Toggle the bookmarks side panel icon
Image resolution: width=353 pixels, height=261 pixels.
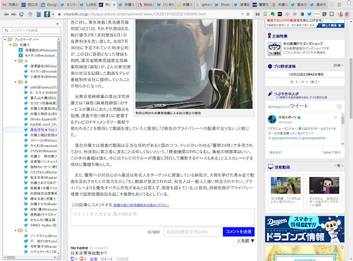click(x=39, y=14)
